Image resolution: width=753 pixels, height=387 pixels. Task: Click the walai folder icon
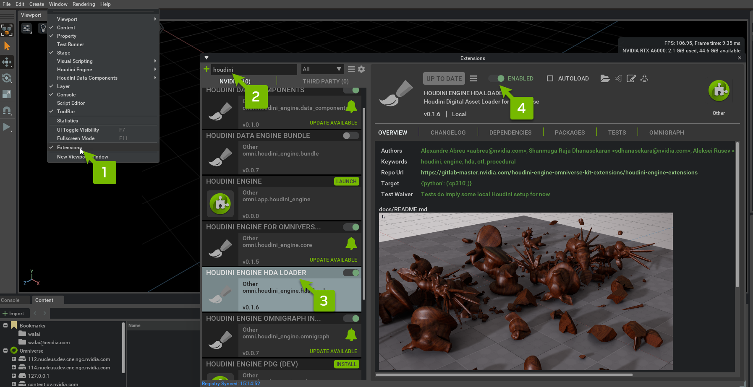point(22,334)
